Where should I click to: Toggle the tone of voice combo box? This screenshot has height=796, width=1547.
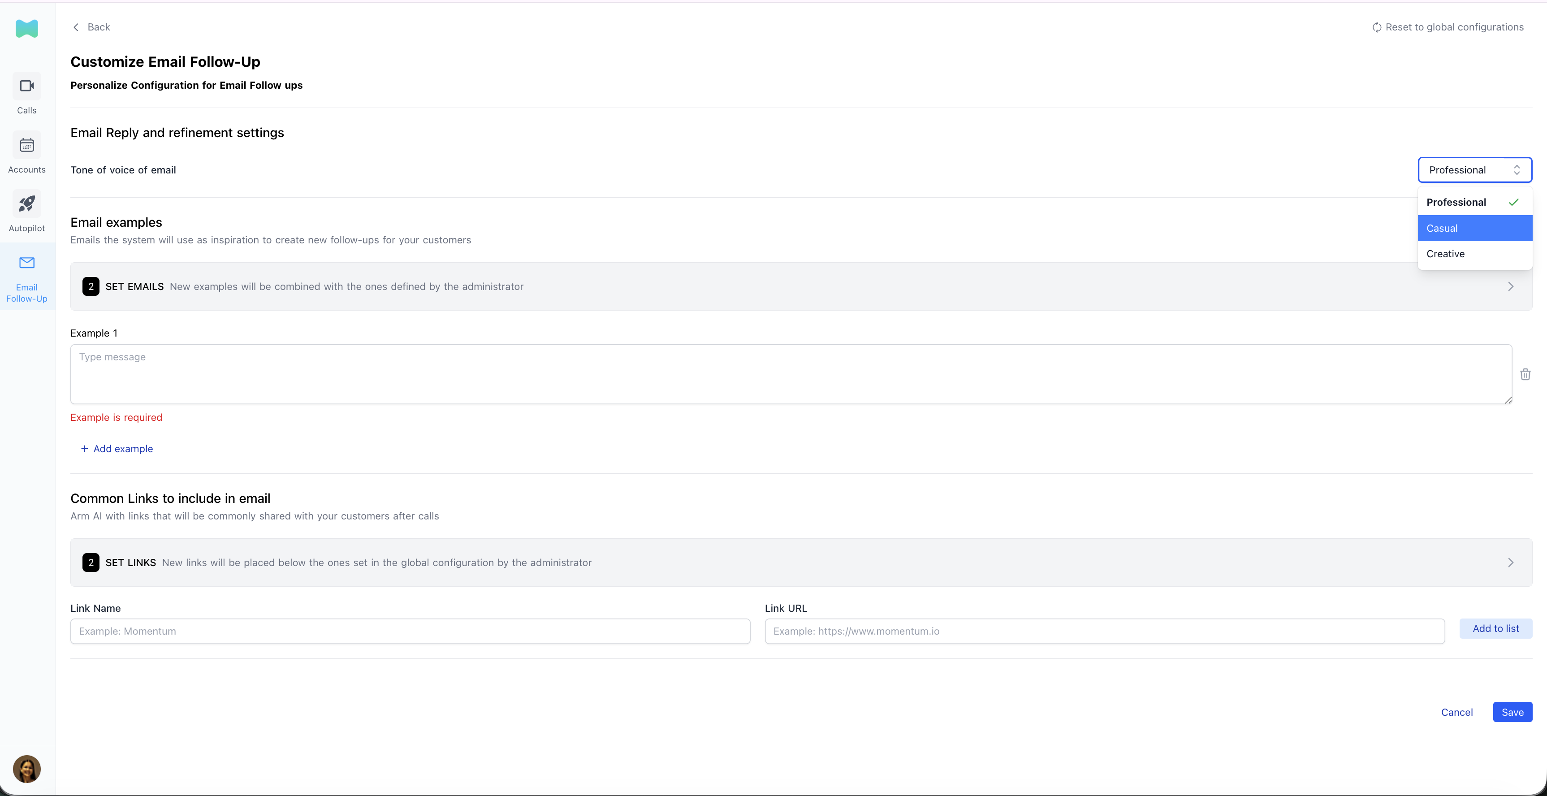tap(1474, 170)
